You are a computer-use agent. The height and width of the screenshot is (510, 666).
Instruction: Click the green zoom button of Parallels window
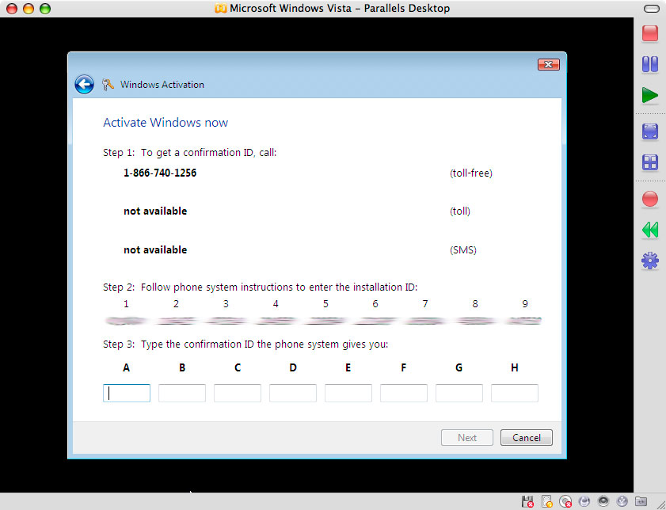pyautogui.click(x=45, y=9)
